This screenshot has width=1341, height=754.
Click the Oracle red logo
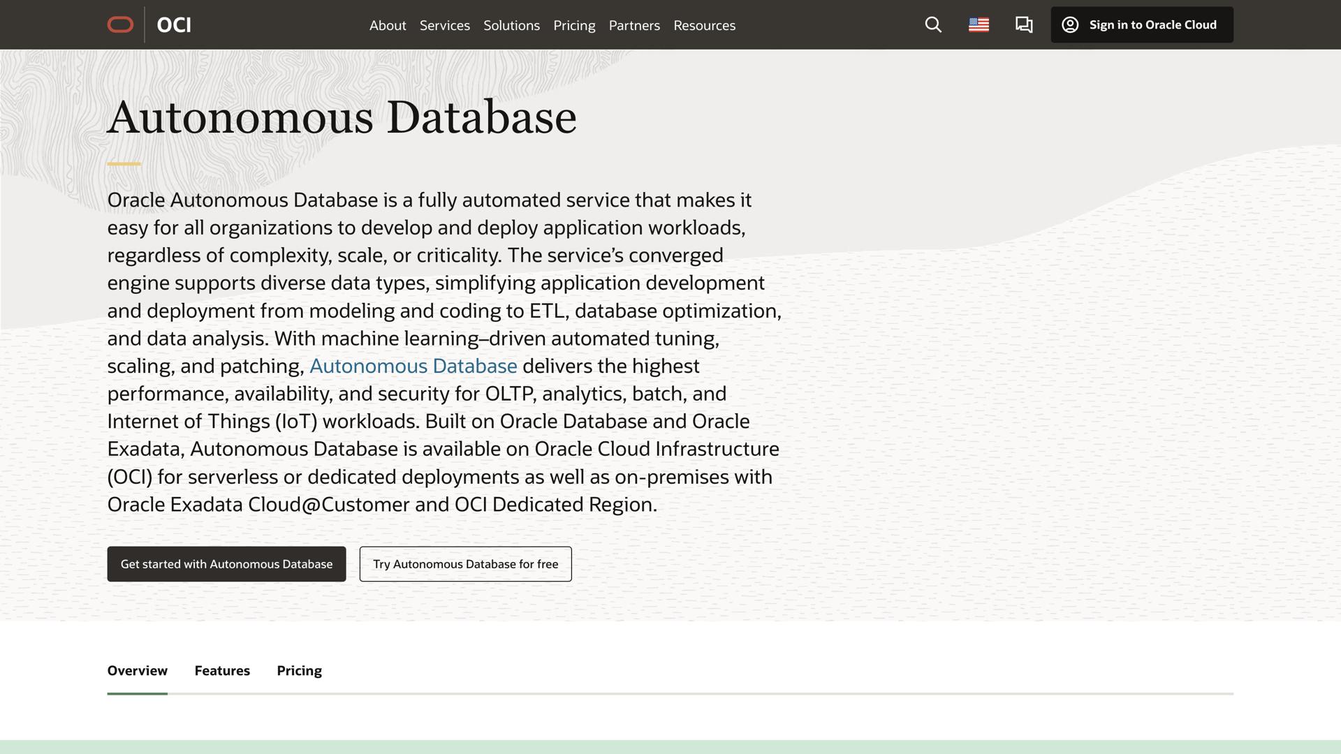click(119, 24)
